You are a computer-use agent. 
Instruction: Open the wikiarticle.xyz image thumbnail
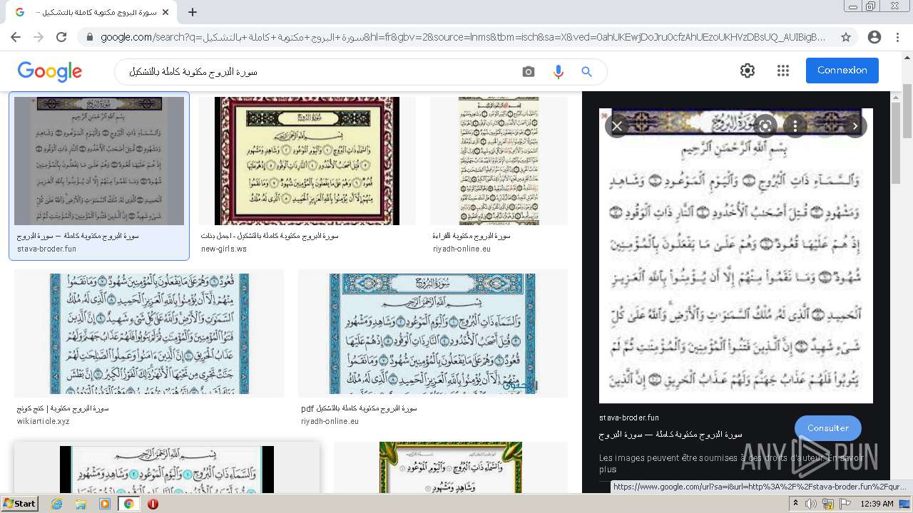(x=149, y=333)
